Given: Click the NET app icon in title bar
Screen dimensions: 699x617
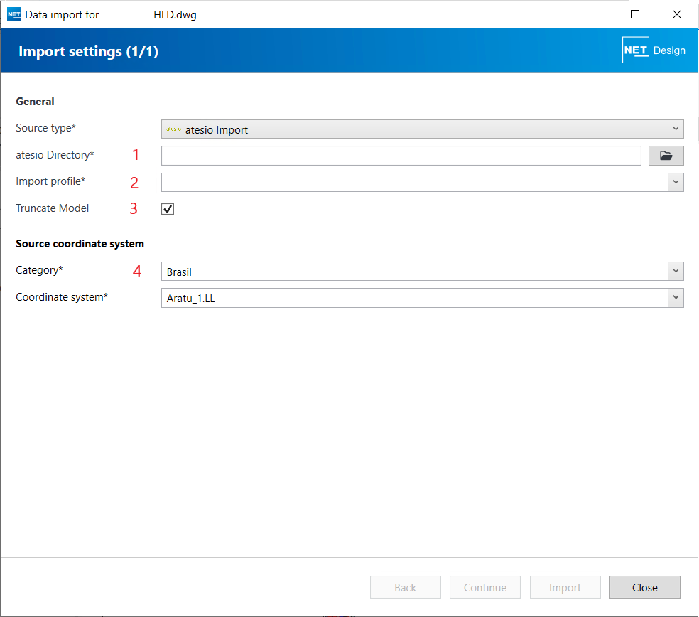Looking at the screenshot, I should coord(14,14).
